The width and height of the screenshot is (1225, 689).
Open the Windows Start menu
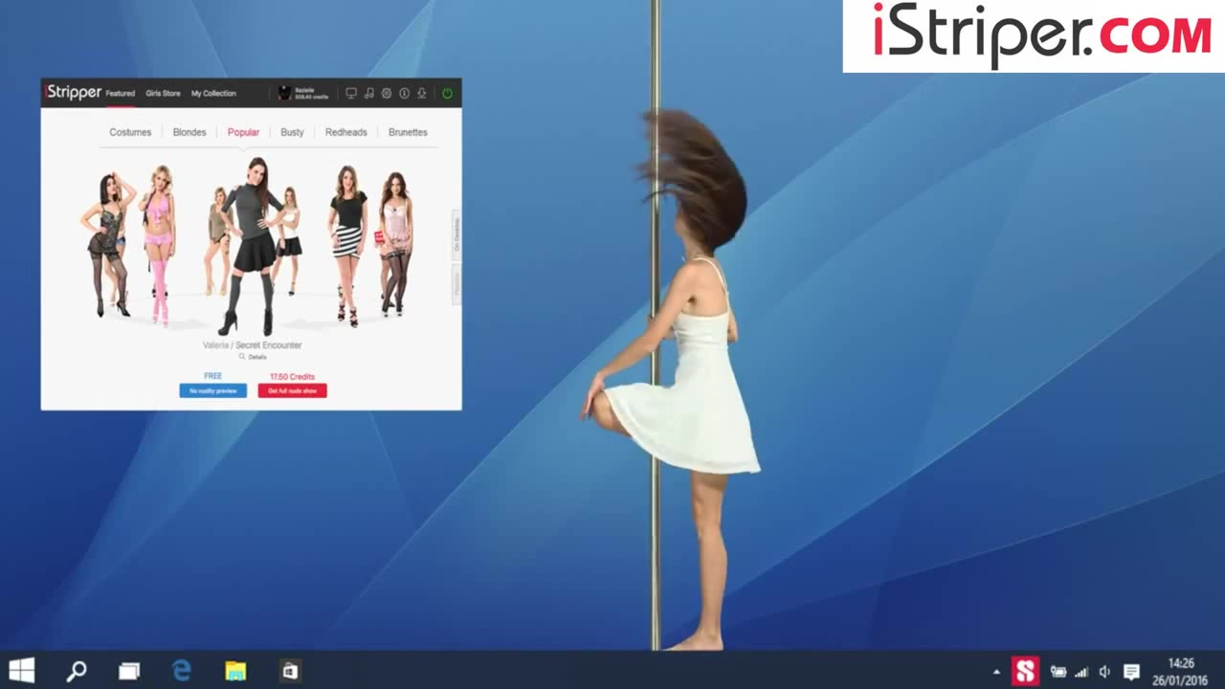pyautogui.click(x=21, y=670)
